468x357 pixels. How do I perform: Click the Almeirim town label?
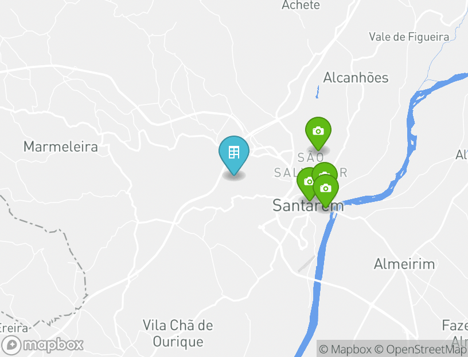pos(404,264)
